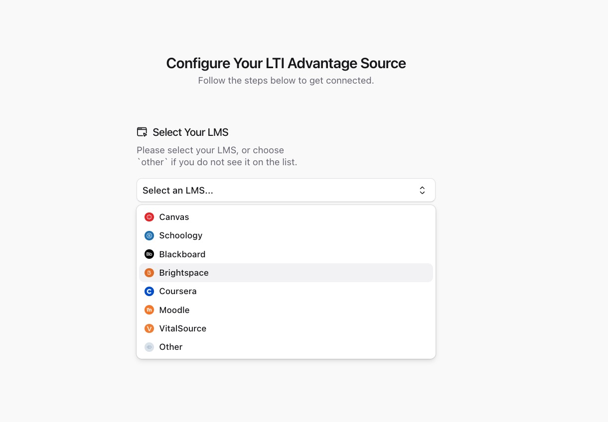This screenshot has height=422, width=608.
Task: Select Moodle from the dropdown options
Action: 286,310
